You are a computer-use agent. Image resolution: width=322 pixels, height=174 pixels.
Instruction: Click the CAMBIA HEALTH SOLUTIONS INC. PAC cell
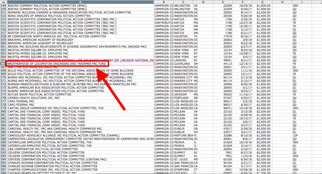(x=80, y=98)
